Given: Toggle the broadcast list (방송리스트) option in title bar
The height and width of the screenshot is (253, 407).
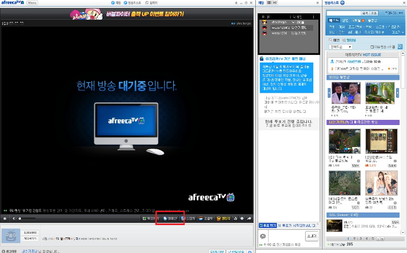Looking at the screenshot, I should point(133,2).
